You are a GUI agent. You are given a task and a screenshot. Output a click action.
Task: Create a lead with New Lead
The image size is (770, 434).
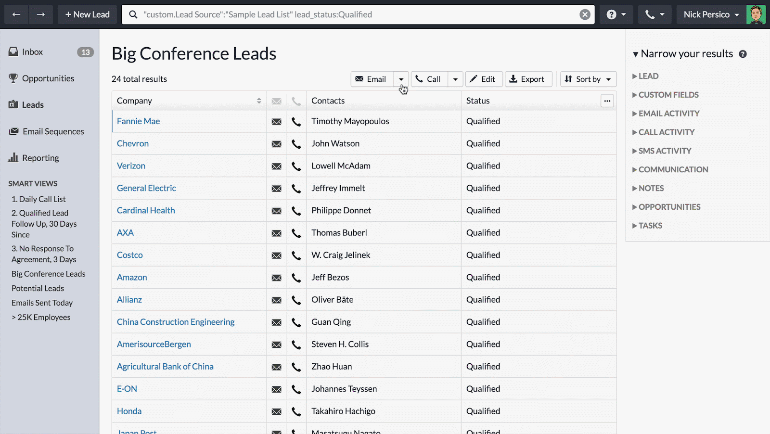[87, 14]
